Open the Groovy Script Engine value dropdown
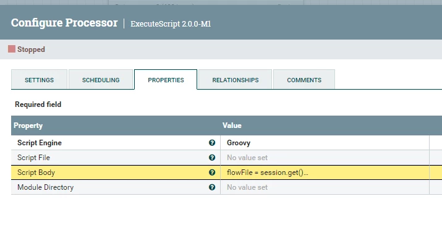The width and height of the screenshot is (442, 251). point(325,143)
